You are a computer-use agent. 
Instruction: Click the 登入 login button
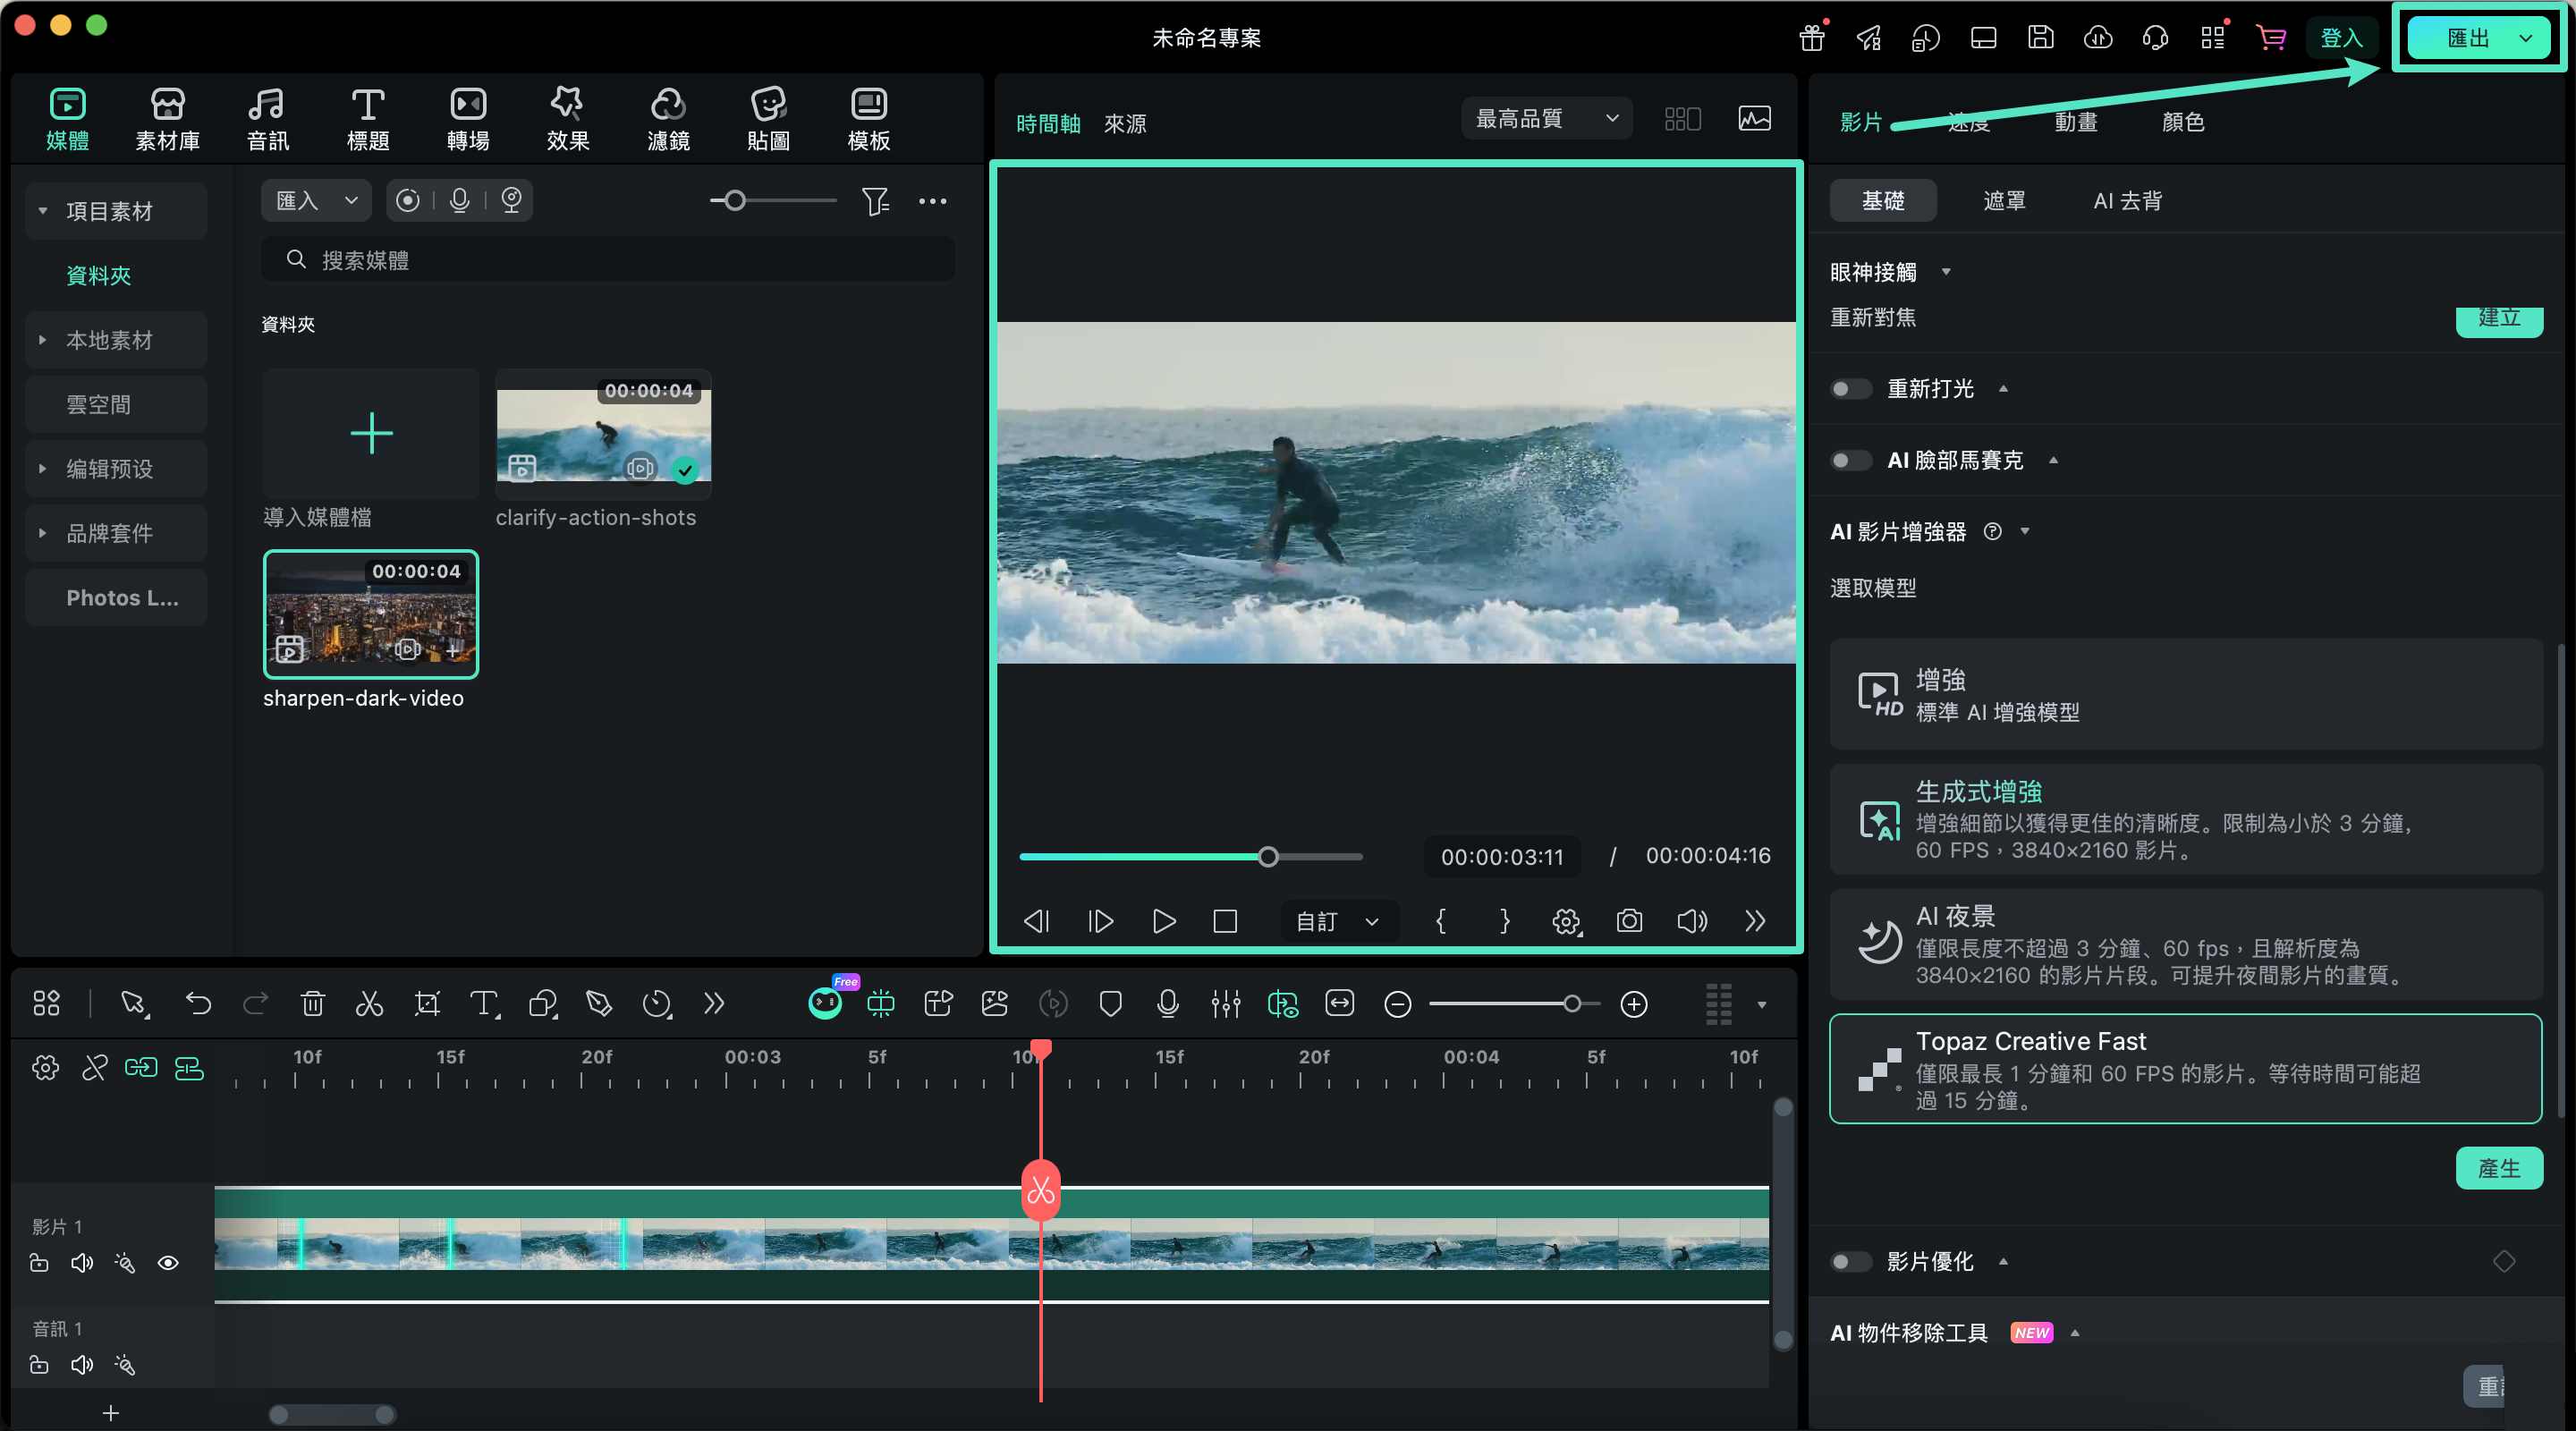[2341, 38]
